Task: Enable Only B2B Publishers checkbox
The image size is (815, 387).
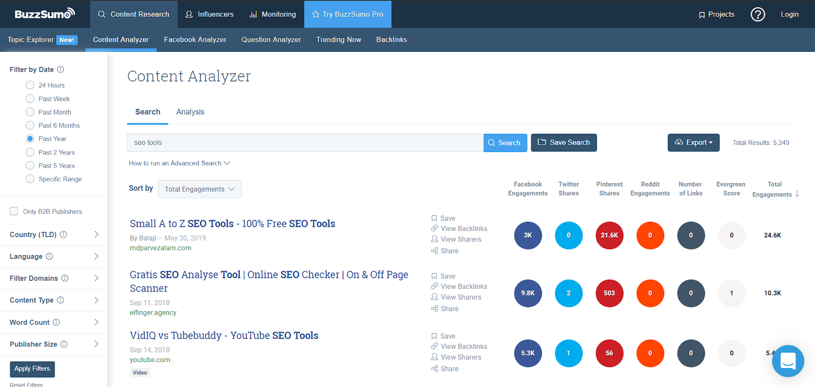Action: 14,211
